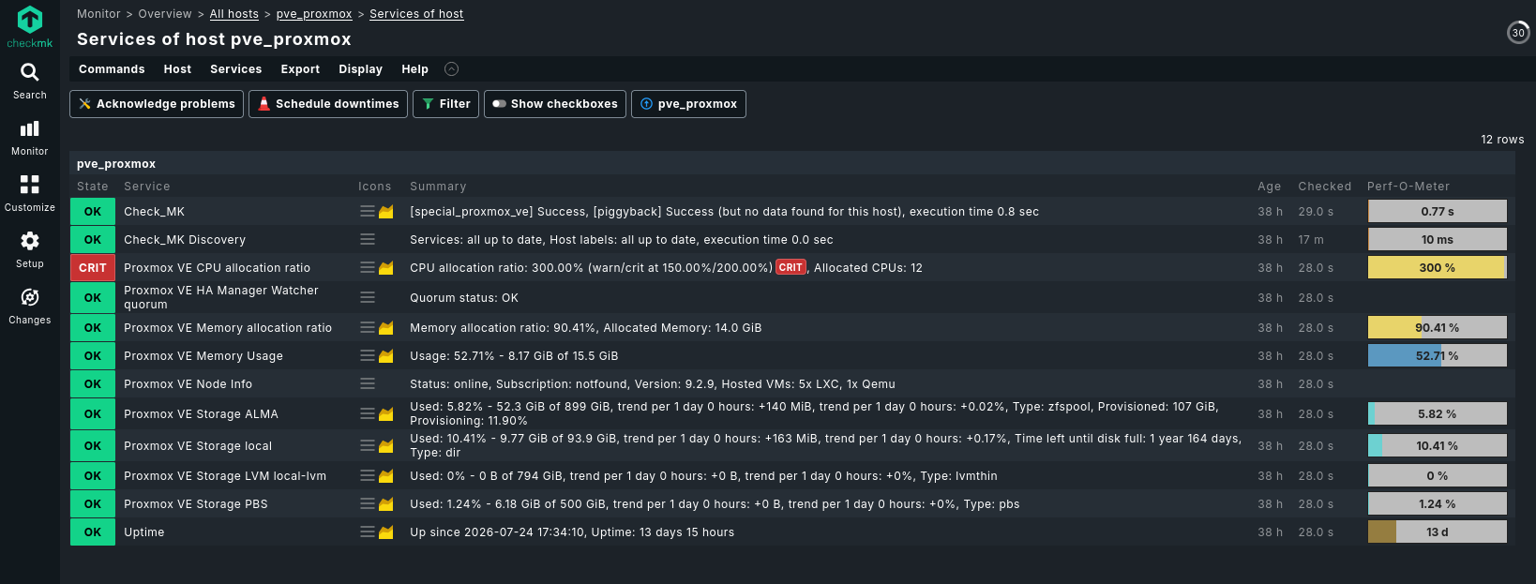Click the pve_proxmox group header
This screenshot has width=1536, height=584.
click(x=116, y=164)
